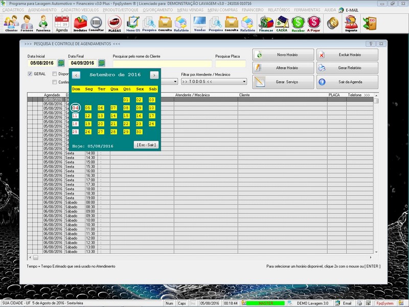Click the Pesquisar Placa input field
The width and height of the screenshot is (409, 307).
pos(231,63)
